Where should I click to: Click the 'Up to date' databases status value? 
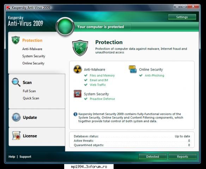tap(182, 137)
